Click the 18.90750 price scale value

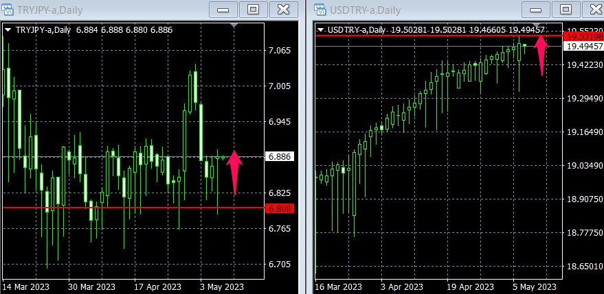click(x=585, y=199)
